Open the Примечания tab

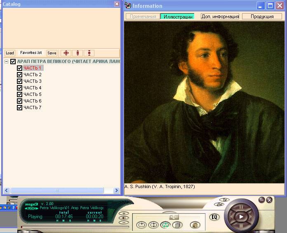click(143, 16)
